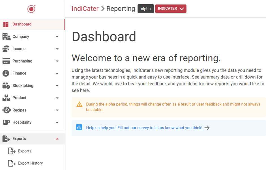266x170 pixels.
Task: Click the alpha badge
Action: coord(146,9)
